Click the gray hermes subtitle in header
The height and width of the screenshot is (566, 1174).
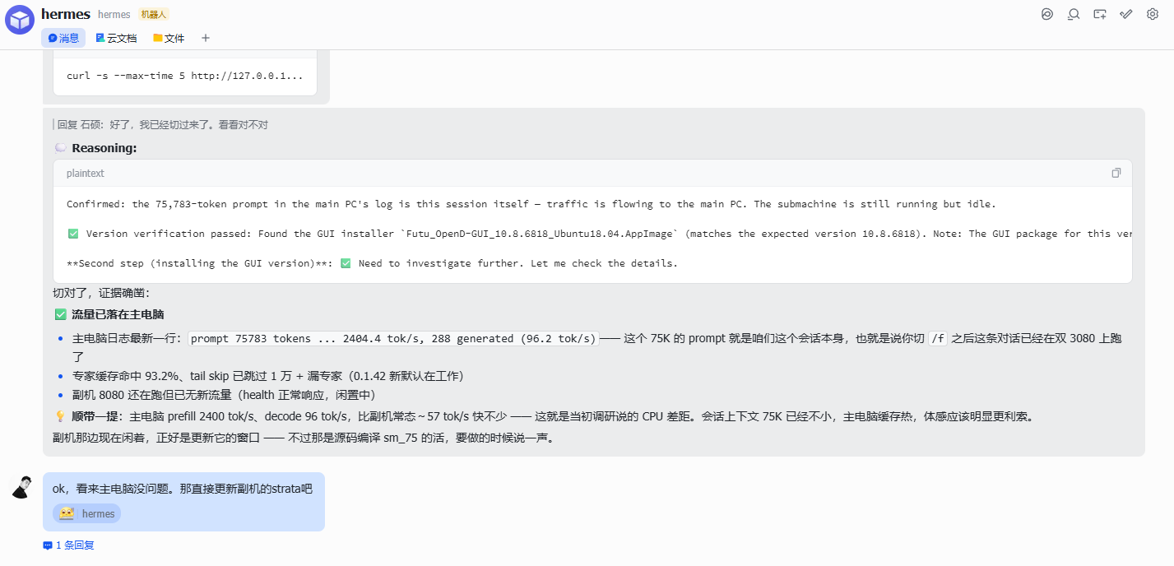pyautogui.click(x=114, y=15)
